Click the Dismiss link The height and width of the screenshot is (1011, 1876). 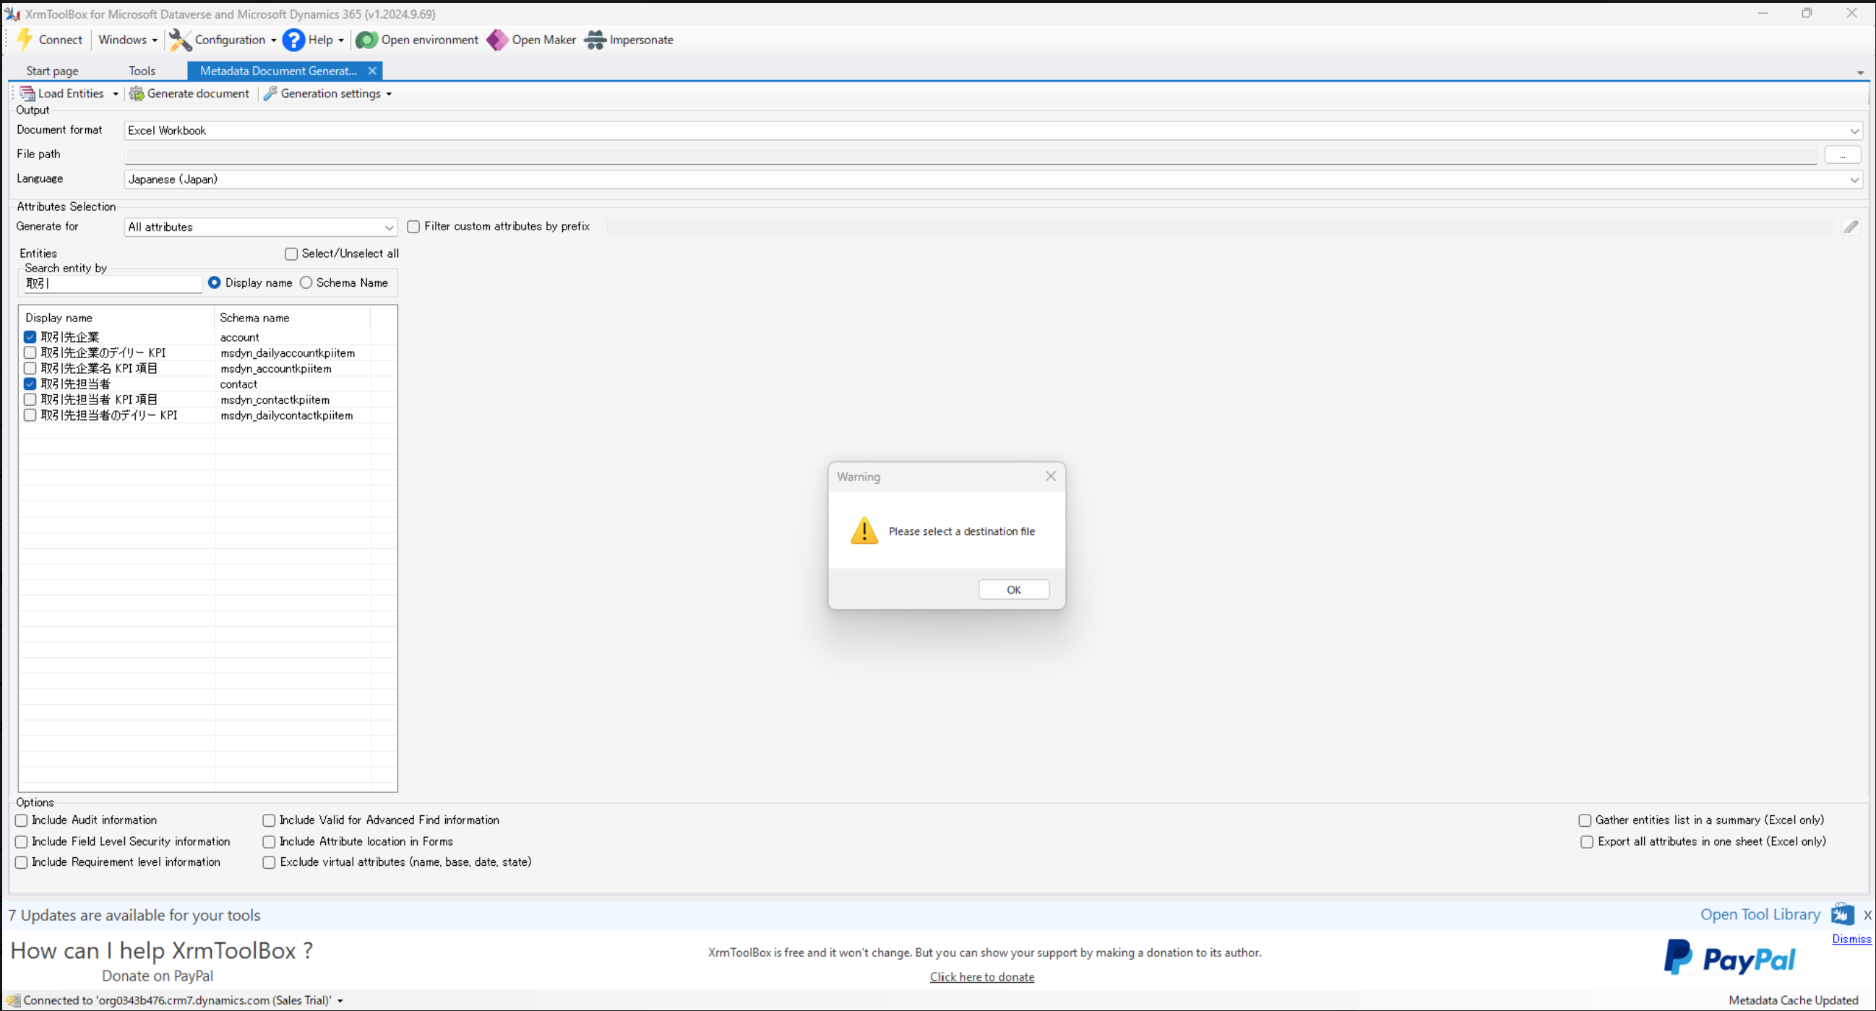(1851, 939)
